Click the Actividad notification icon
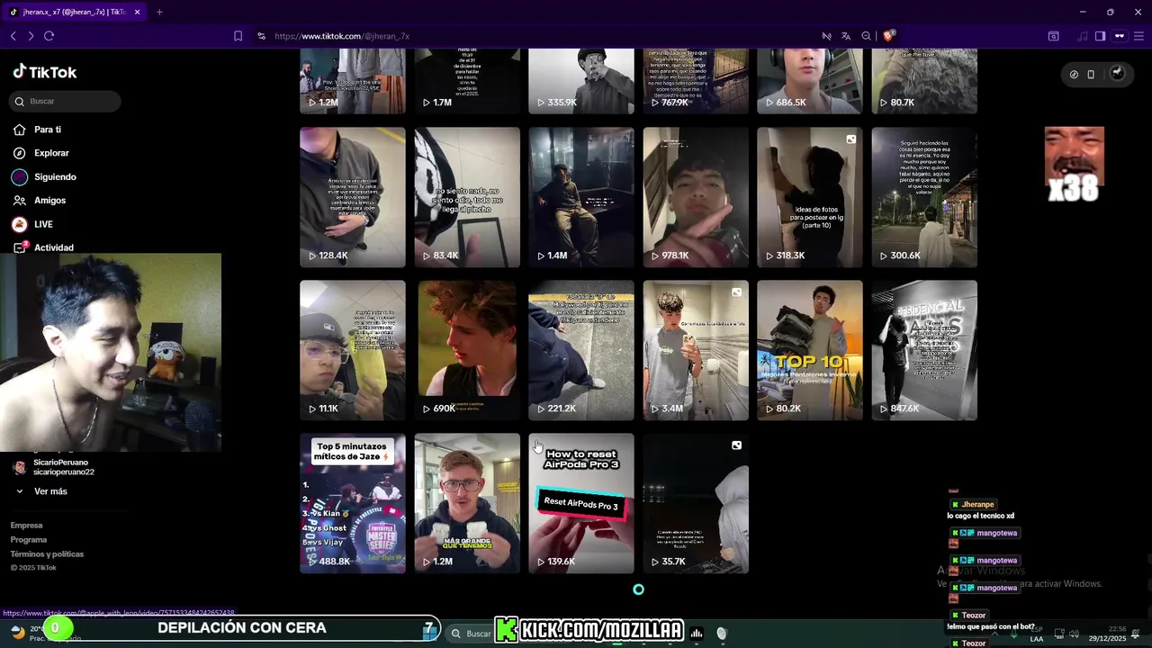1152x648 pixels. [x=20, y=247]
